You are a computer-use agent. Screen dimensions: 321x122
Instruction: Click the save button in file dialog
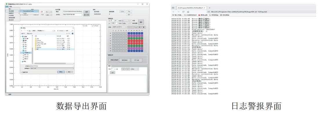click(x=61, y=72)
